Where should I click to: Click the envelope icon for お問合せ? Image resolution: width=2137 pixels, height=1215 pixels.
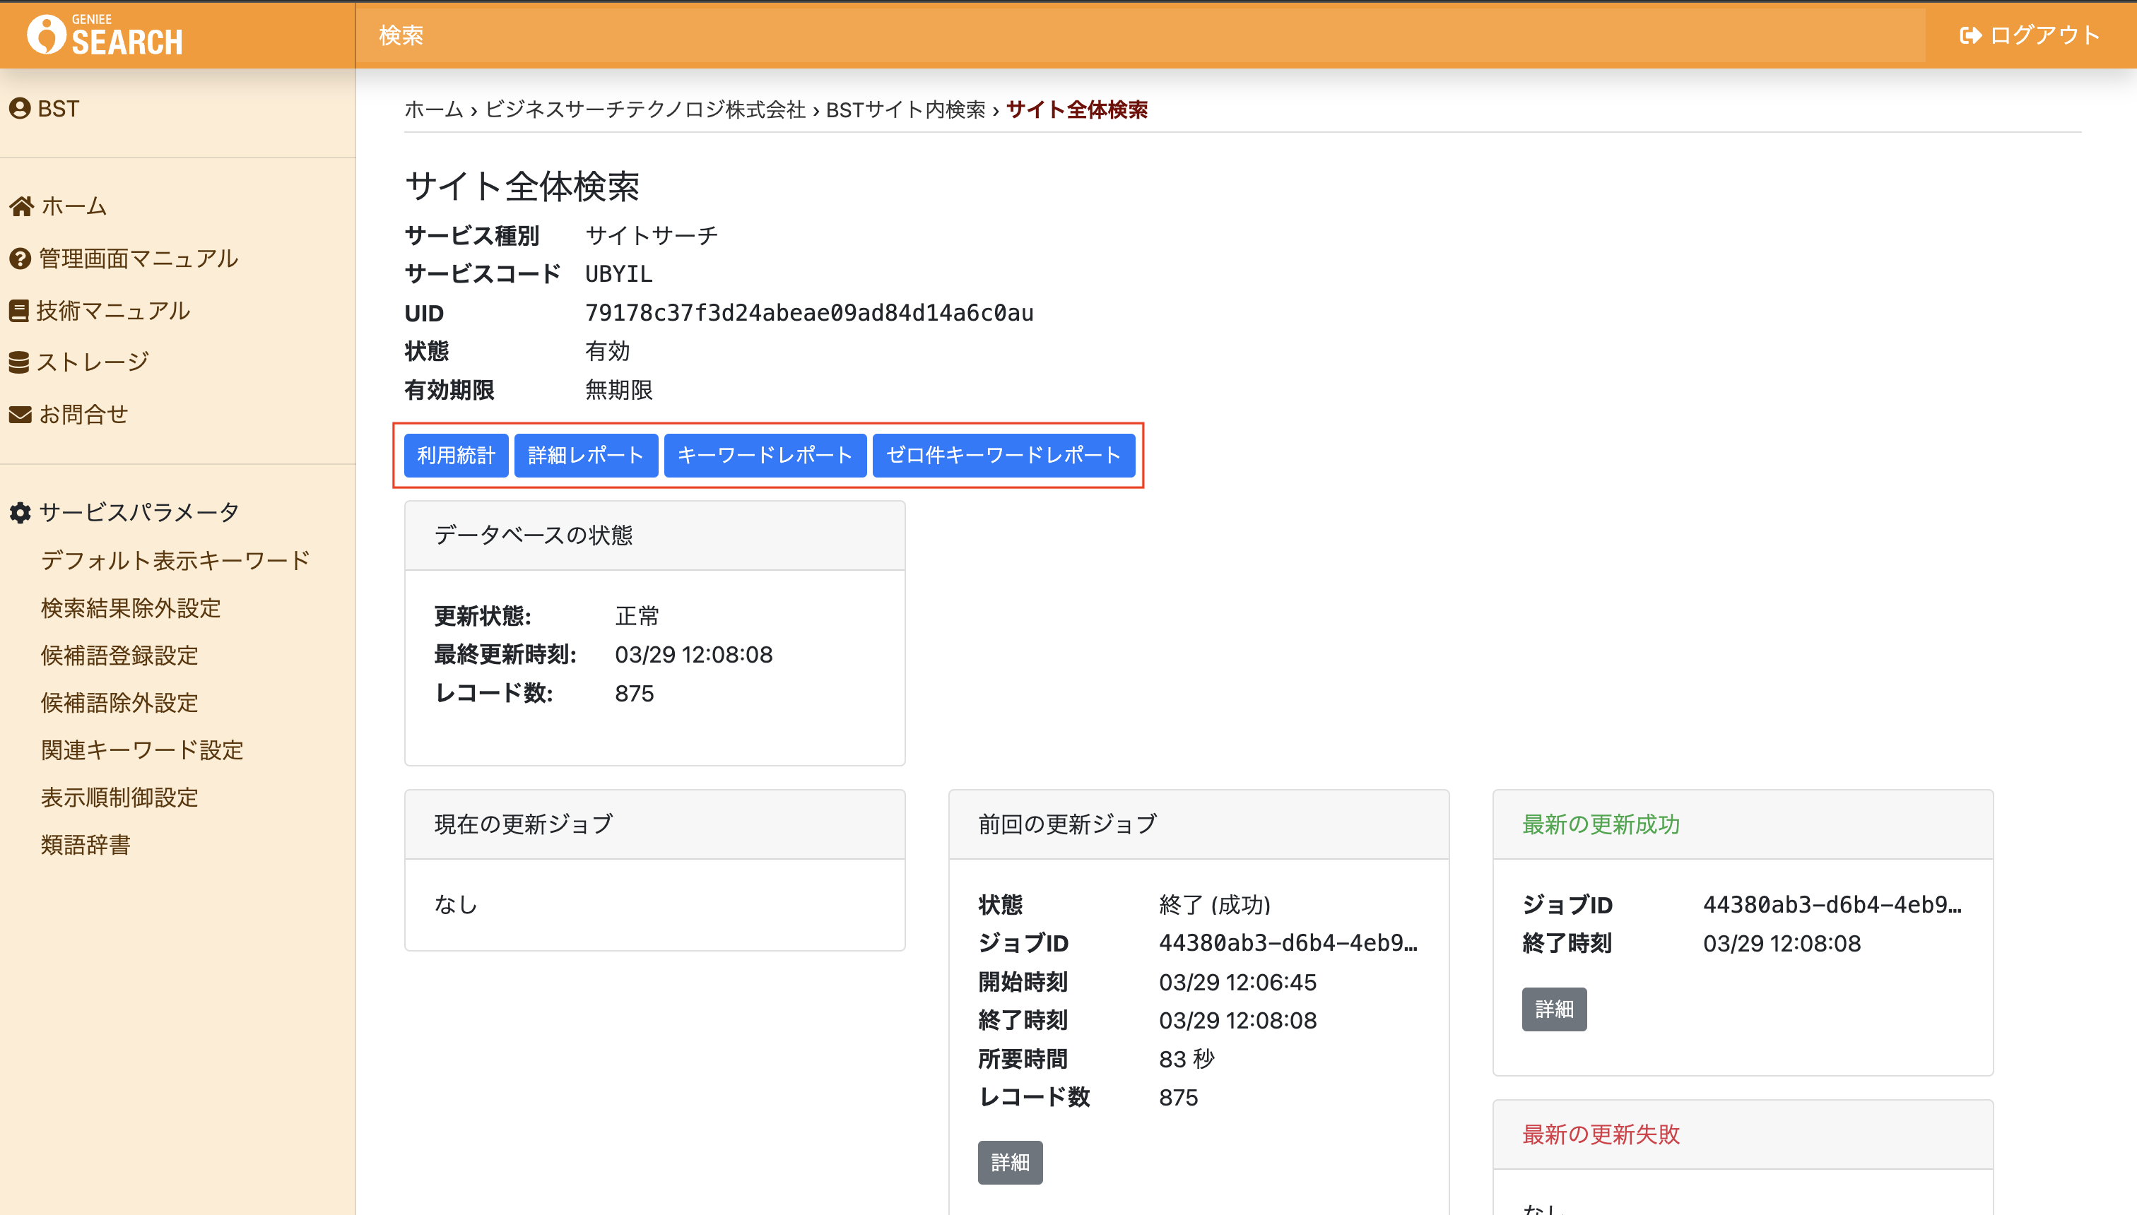pyautogui.click(x=20, y=414)
